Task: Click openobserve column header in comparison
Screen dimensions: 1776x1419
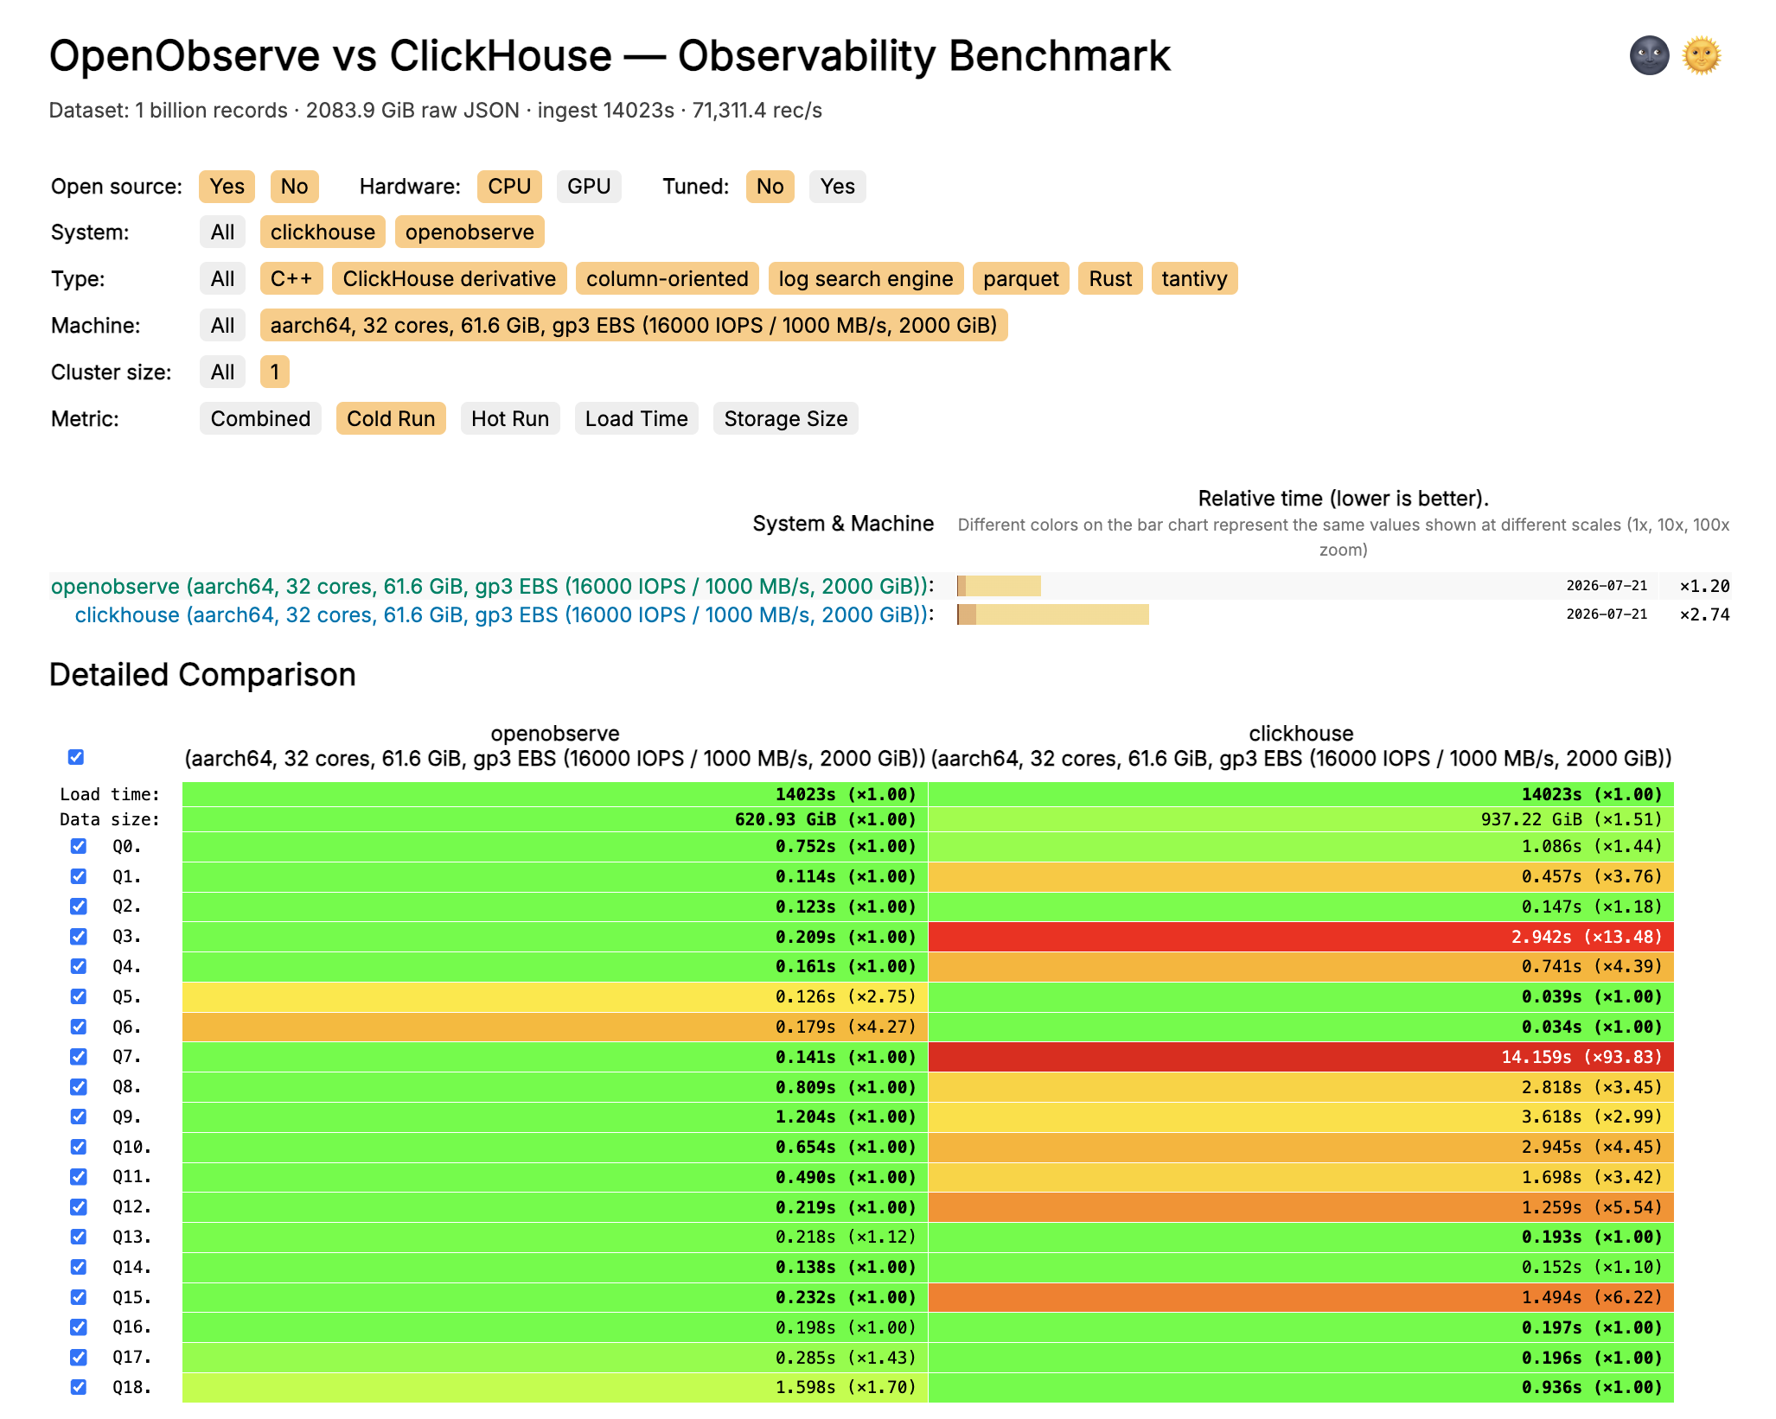Action: 555,746
